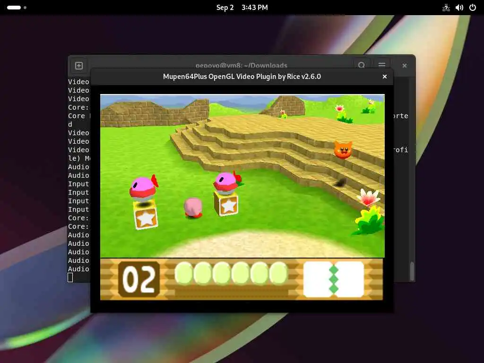This screenshot has width=484, height=363.
Task: Click the terminal cursor line
Action: tap(70, 277)
